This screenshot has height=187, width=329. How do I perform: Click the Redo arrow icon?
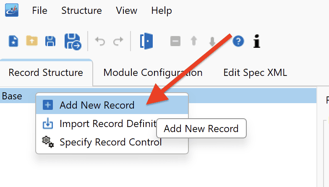click(118, 41)
